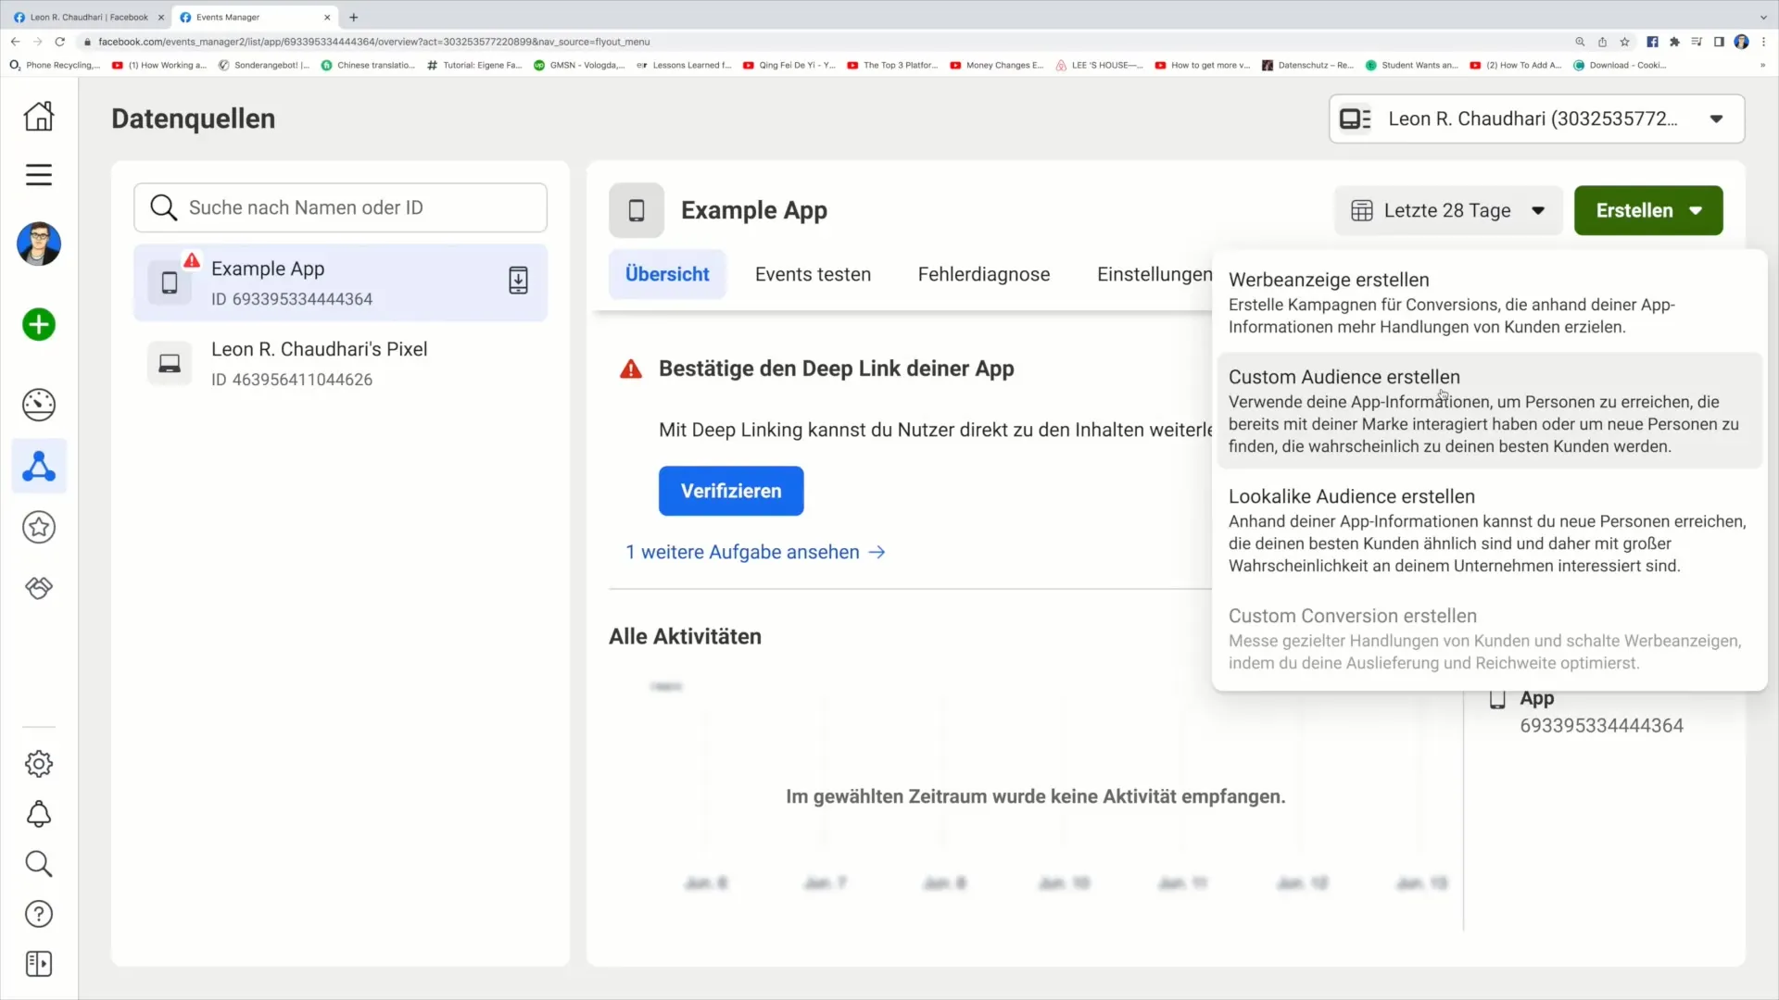Open the notifications bell icon
Screen dimensions: 1779x1000
39,814
